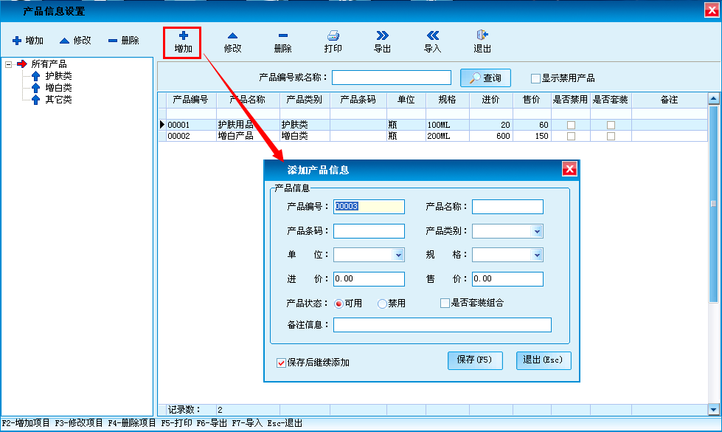This screenshot has height=432, width=722.
Task: Click the 导入 (Import) toolbar icon
Action: pos(432,35)
